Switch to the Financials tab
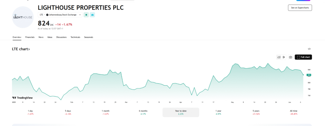 [30, 37]
